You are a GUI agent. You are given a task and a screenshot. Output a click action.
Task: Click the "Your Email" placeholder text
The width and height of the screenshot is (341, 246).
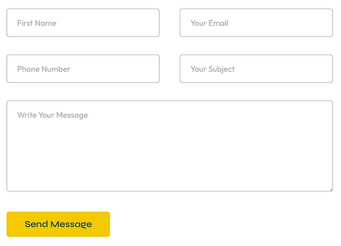pyautogui.click(x=209, y=23)
